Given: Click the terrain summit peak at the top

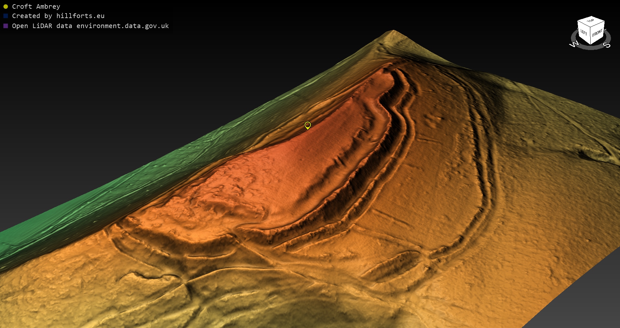Looking at the screenshot, I should click(x=394, y=31).
